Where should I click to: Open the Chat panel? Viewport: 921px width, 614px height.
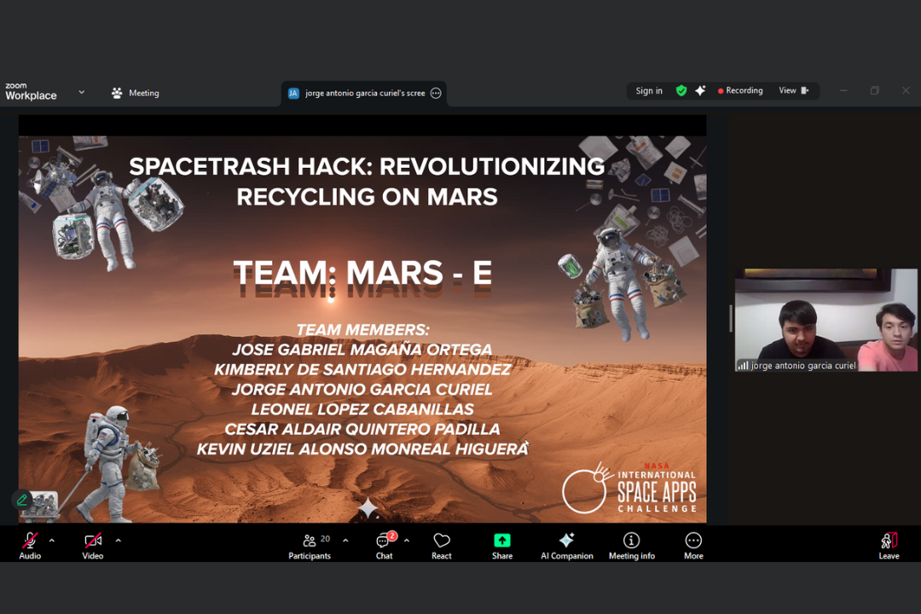point(385,545)
